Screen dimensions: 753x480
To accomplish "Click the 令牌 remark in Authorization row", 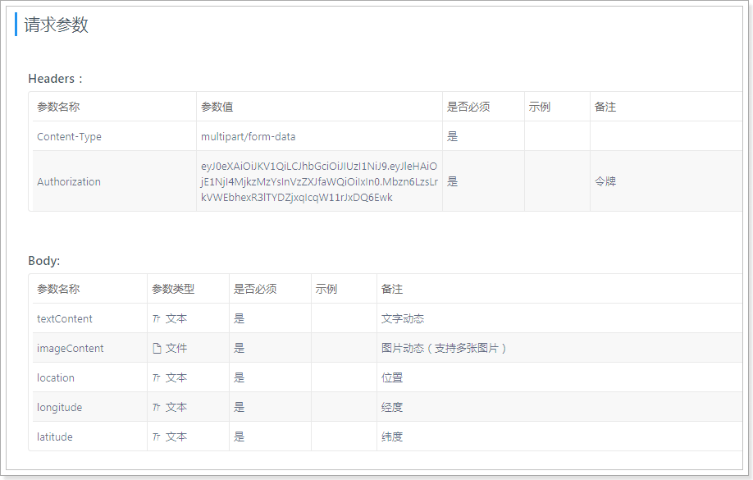I will pyautogui.click(x=605, y=182).
